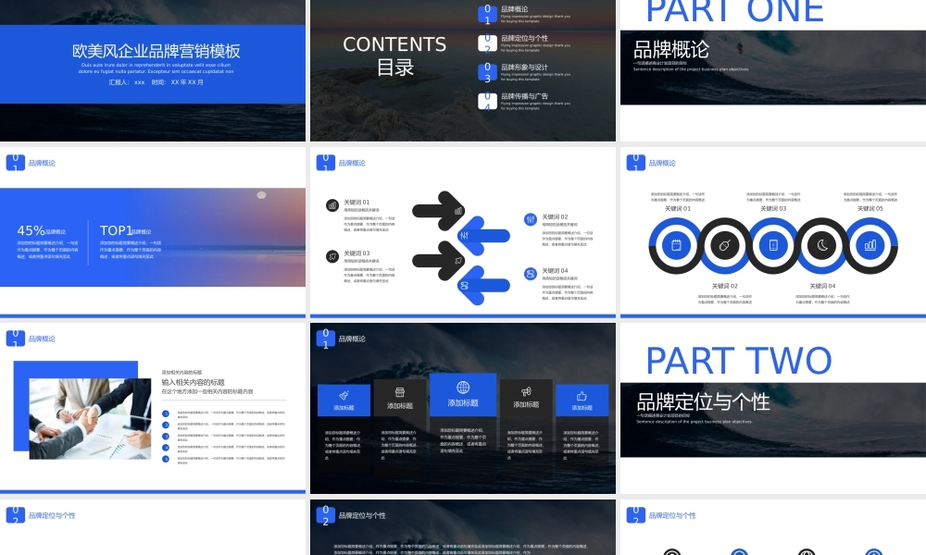The height and width of the screenshot is (555, 926).
Task: Click the tablet icon in the middle blue circle
Action: coord(773,245)
